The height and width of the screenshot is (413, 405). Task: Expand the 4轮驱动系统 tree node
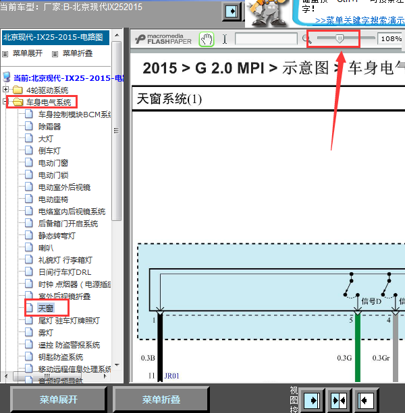pyautogui.click(x=5, y=90)
